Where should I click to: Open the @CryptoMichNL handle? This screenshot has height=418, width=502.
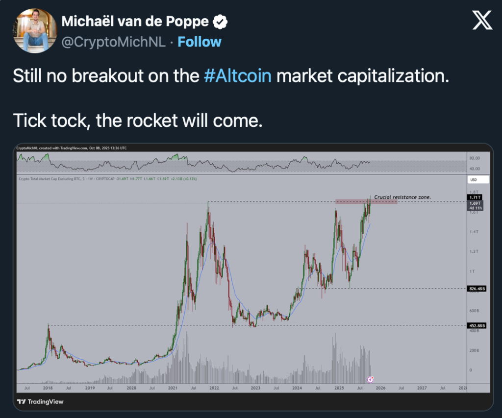pyautogui.click(x=114, y=42)
